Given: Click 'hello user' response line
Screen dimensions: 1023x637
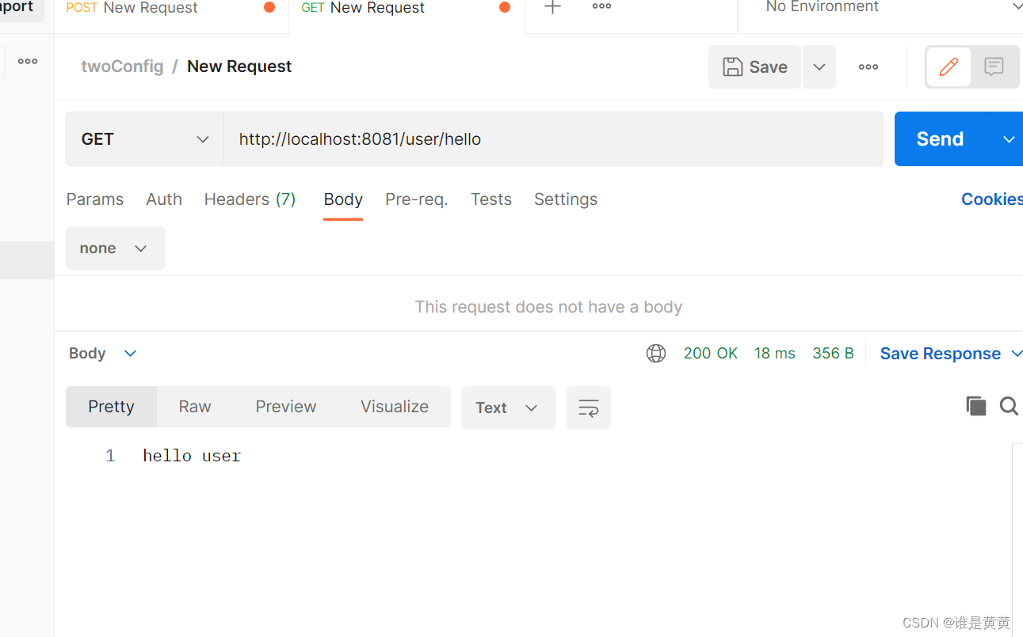Looking at the screenshot, I should point(192,456).
